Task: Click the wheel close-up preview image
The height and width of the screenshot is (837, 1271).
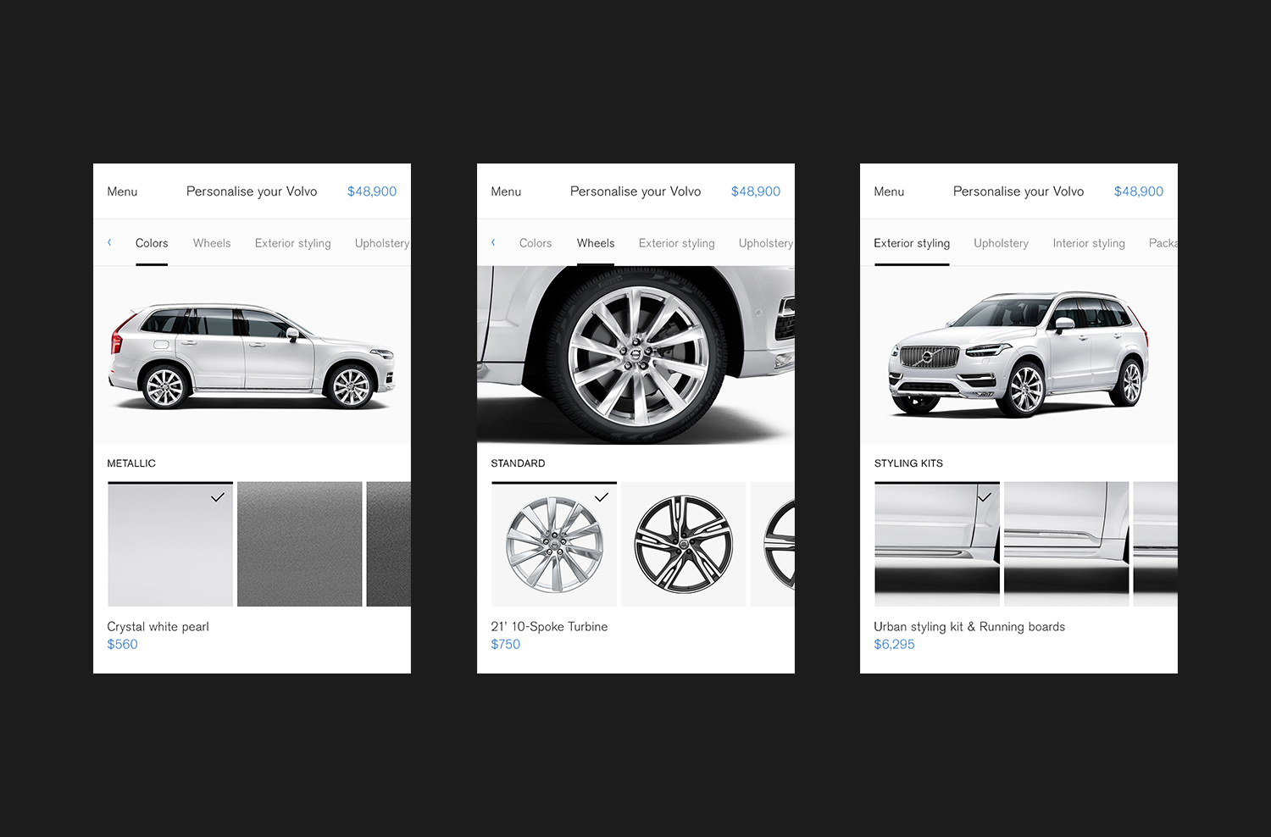Action: [635, 356]
